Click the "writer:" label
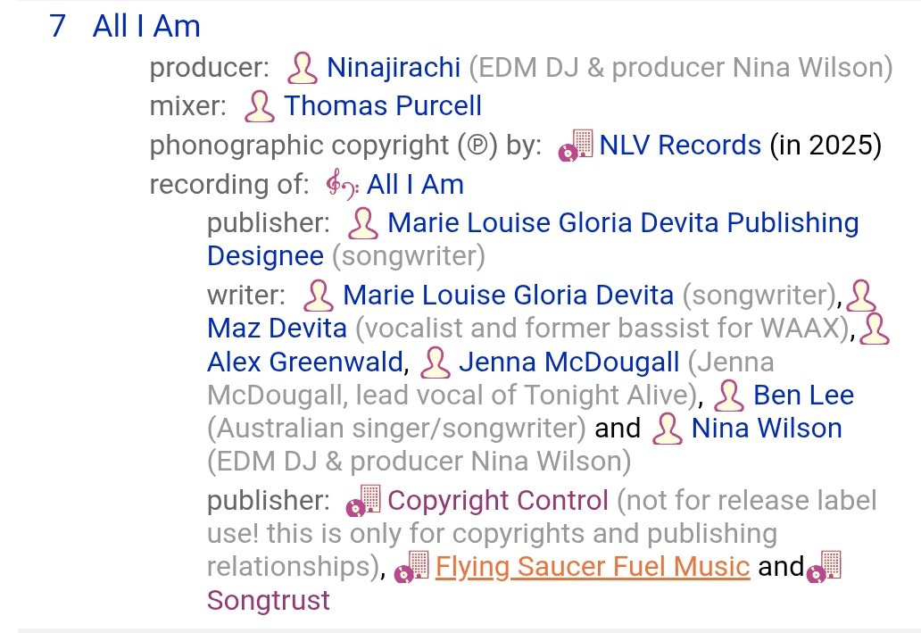Viewport: 921px width, 633px height. pos(246,295)
